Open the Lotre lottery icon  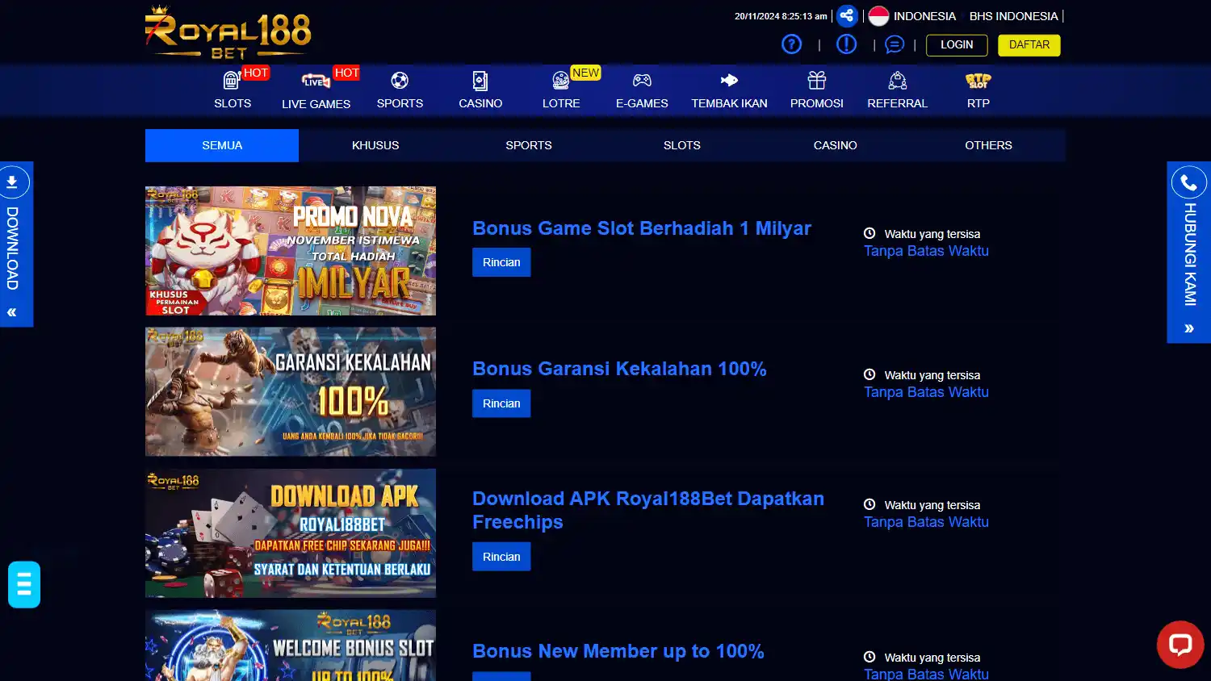click(x=560, y=81)
